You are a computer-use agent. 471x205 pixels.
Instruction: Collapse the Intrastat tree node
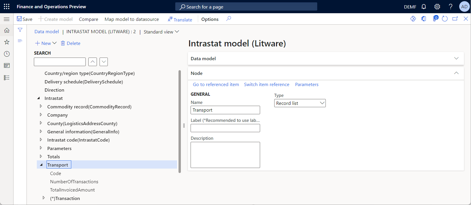point(38,98)
